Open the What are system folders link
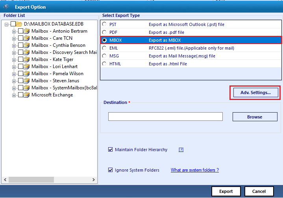The height and width of the screenshot is (198, 283). point(195,170)
